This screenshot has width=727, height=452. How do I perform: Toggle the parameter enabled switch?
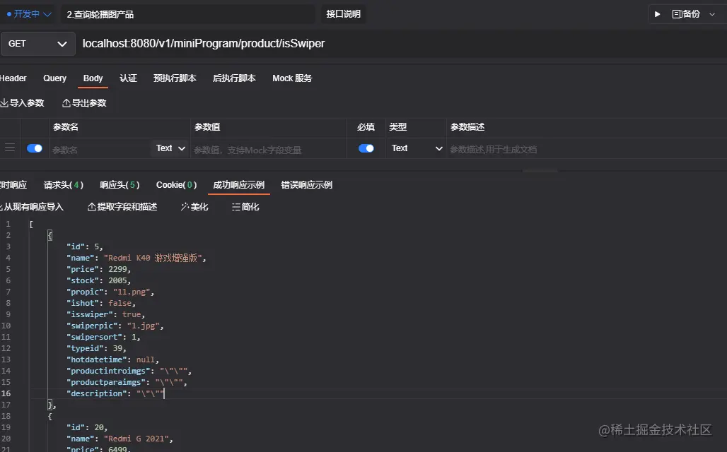(x=35, y=148)
